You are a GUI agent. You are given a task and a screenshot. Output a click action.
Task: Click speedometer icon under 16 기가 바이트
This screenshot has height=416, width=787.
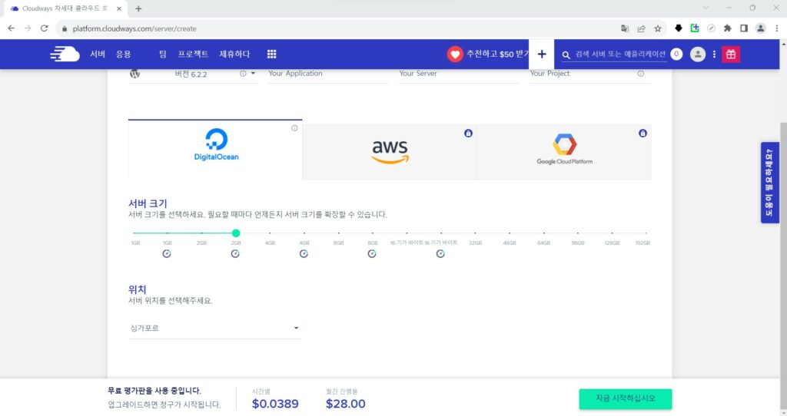tap(440, 254)
